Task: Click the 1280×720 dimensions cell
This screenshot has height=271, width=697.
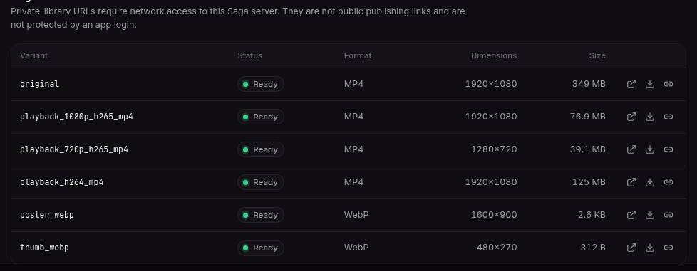Action: click(494, 149)
